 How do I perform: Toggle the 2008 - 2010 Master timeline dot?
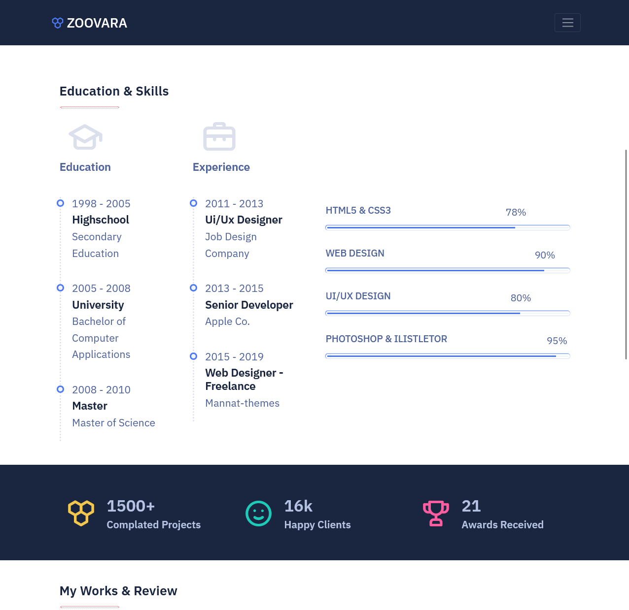(60, 389)
